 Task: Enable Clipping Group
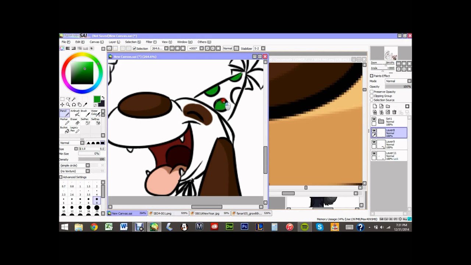tap(372, 96)
